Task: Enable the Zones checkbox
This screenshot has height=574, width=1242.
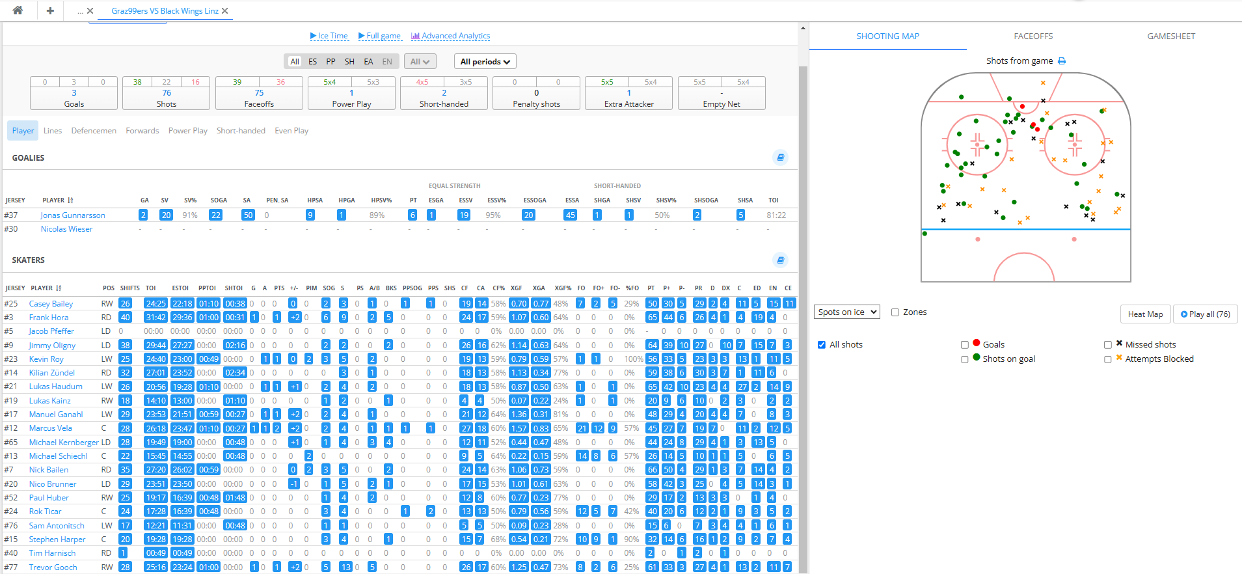Action: 895,312
